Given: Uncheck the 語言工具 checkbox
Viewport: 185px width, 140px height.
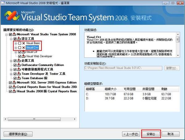Looking at the screenshot, I should 15,39.
